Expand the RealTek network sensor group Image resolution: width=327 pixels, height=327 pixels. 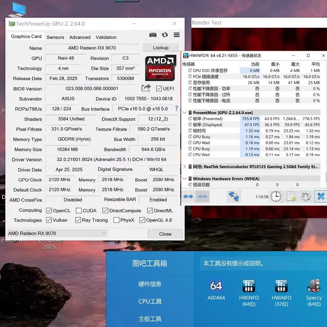point(185,167)
